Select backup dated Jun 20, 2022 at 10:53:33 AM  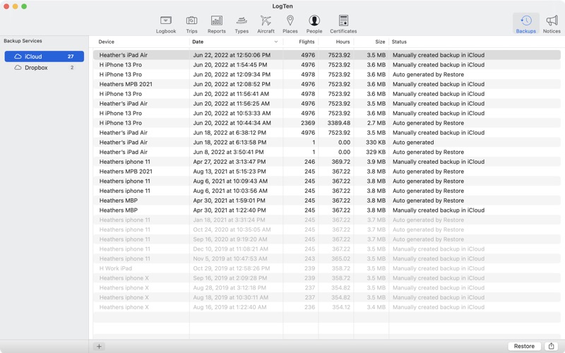327,113
